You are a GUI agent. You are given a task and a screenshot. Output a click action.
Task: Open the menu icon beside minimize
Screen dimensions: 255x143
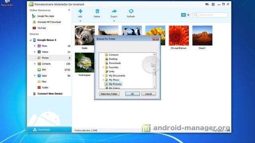[x=213, y=4]
